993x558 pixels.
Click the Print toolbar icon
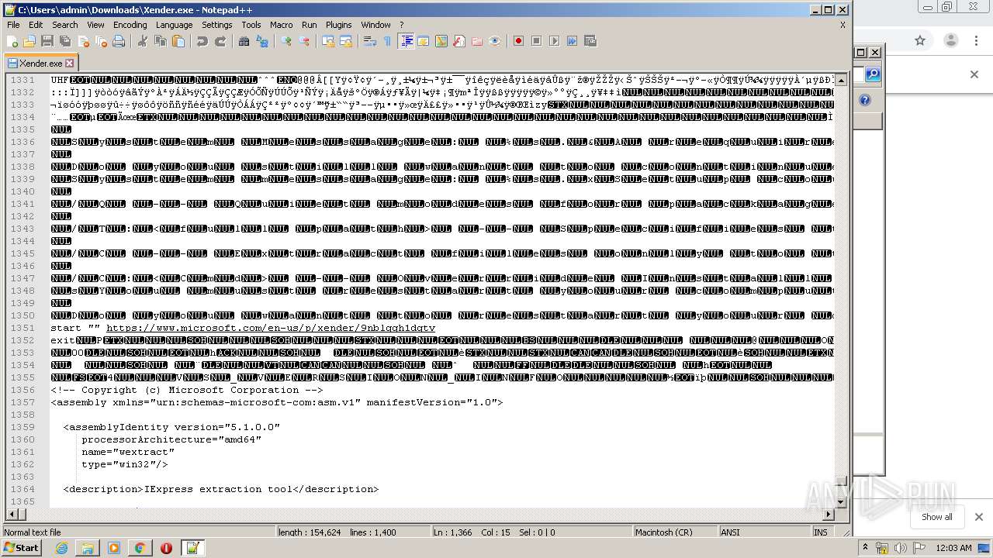(x=119, y=41)
